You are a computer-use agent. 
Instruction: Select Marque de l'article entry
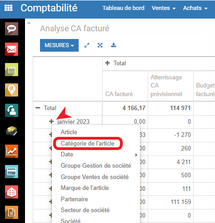pos(85,188)
